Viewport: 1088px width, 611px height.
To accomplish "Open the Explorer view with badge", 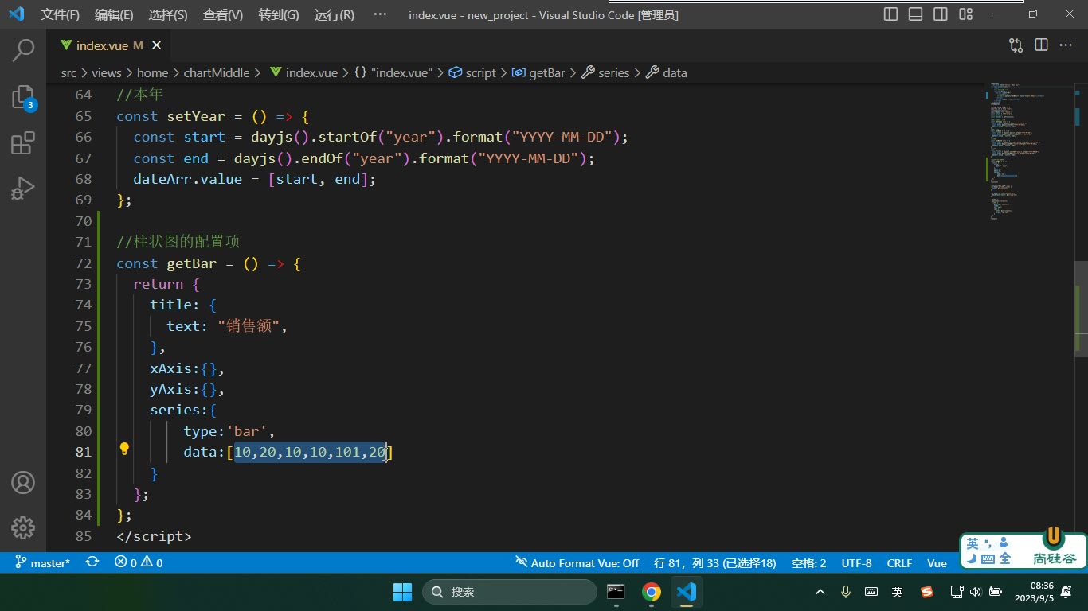I will point(23,97).
